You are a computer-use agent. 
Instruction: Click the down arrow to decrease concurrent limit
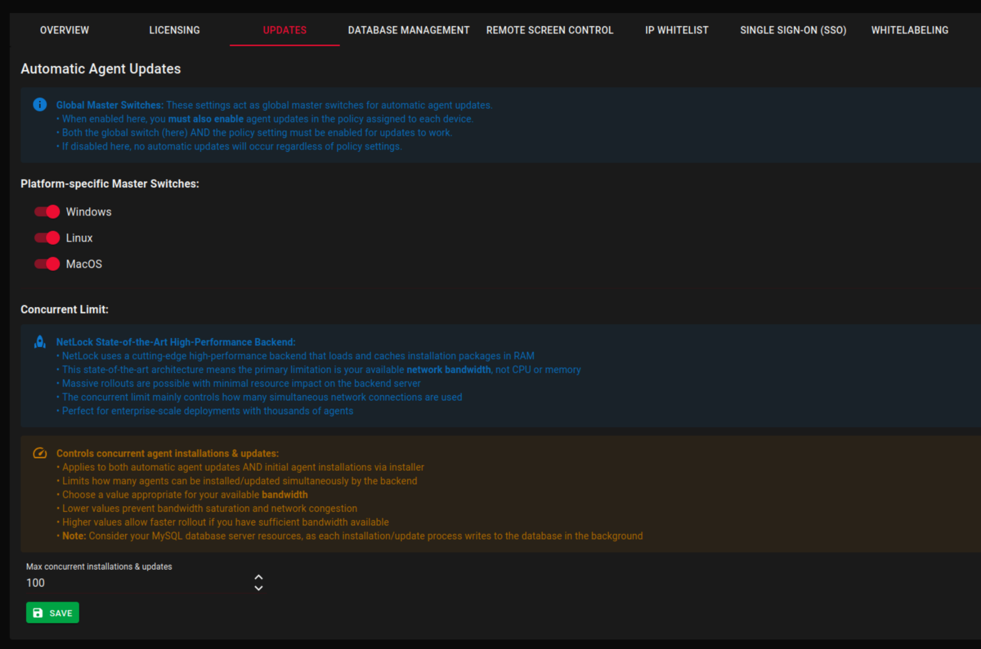[x=259, y=588]
